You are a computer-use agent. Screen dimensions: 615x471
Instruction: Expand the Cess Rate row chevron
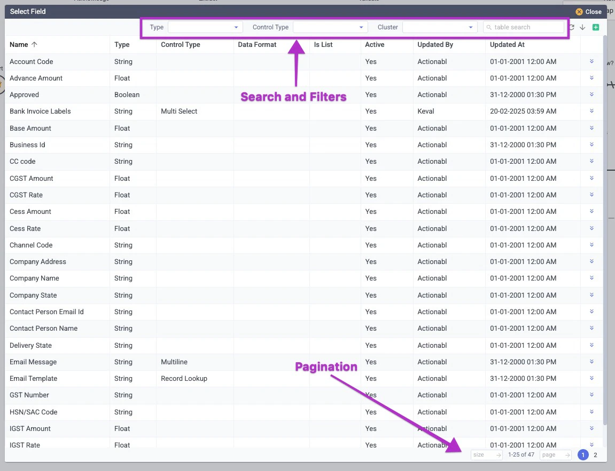[x=591, y=228]
